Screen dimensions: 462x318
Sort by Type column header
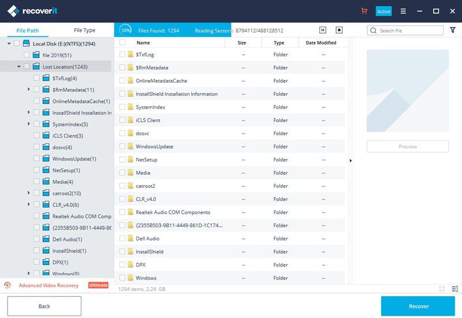(x=279, y=43)
